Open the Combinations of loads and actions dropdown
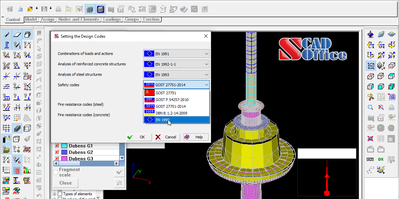Image resolution: width=399 pixels, height=199 pixels. tap(176, 54)
